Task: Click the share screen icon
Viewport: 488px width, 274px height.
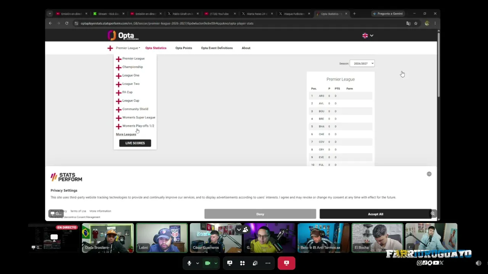Action: point(230,263)
